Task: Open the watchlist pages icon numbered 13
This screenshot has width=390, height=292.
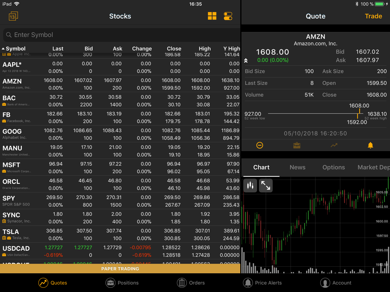Action: click(x=13, y=16)
